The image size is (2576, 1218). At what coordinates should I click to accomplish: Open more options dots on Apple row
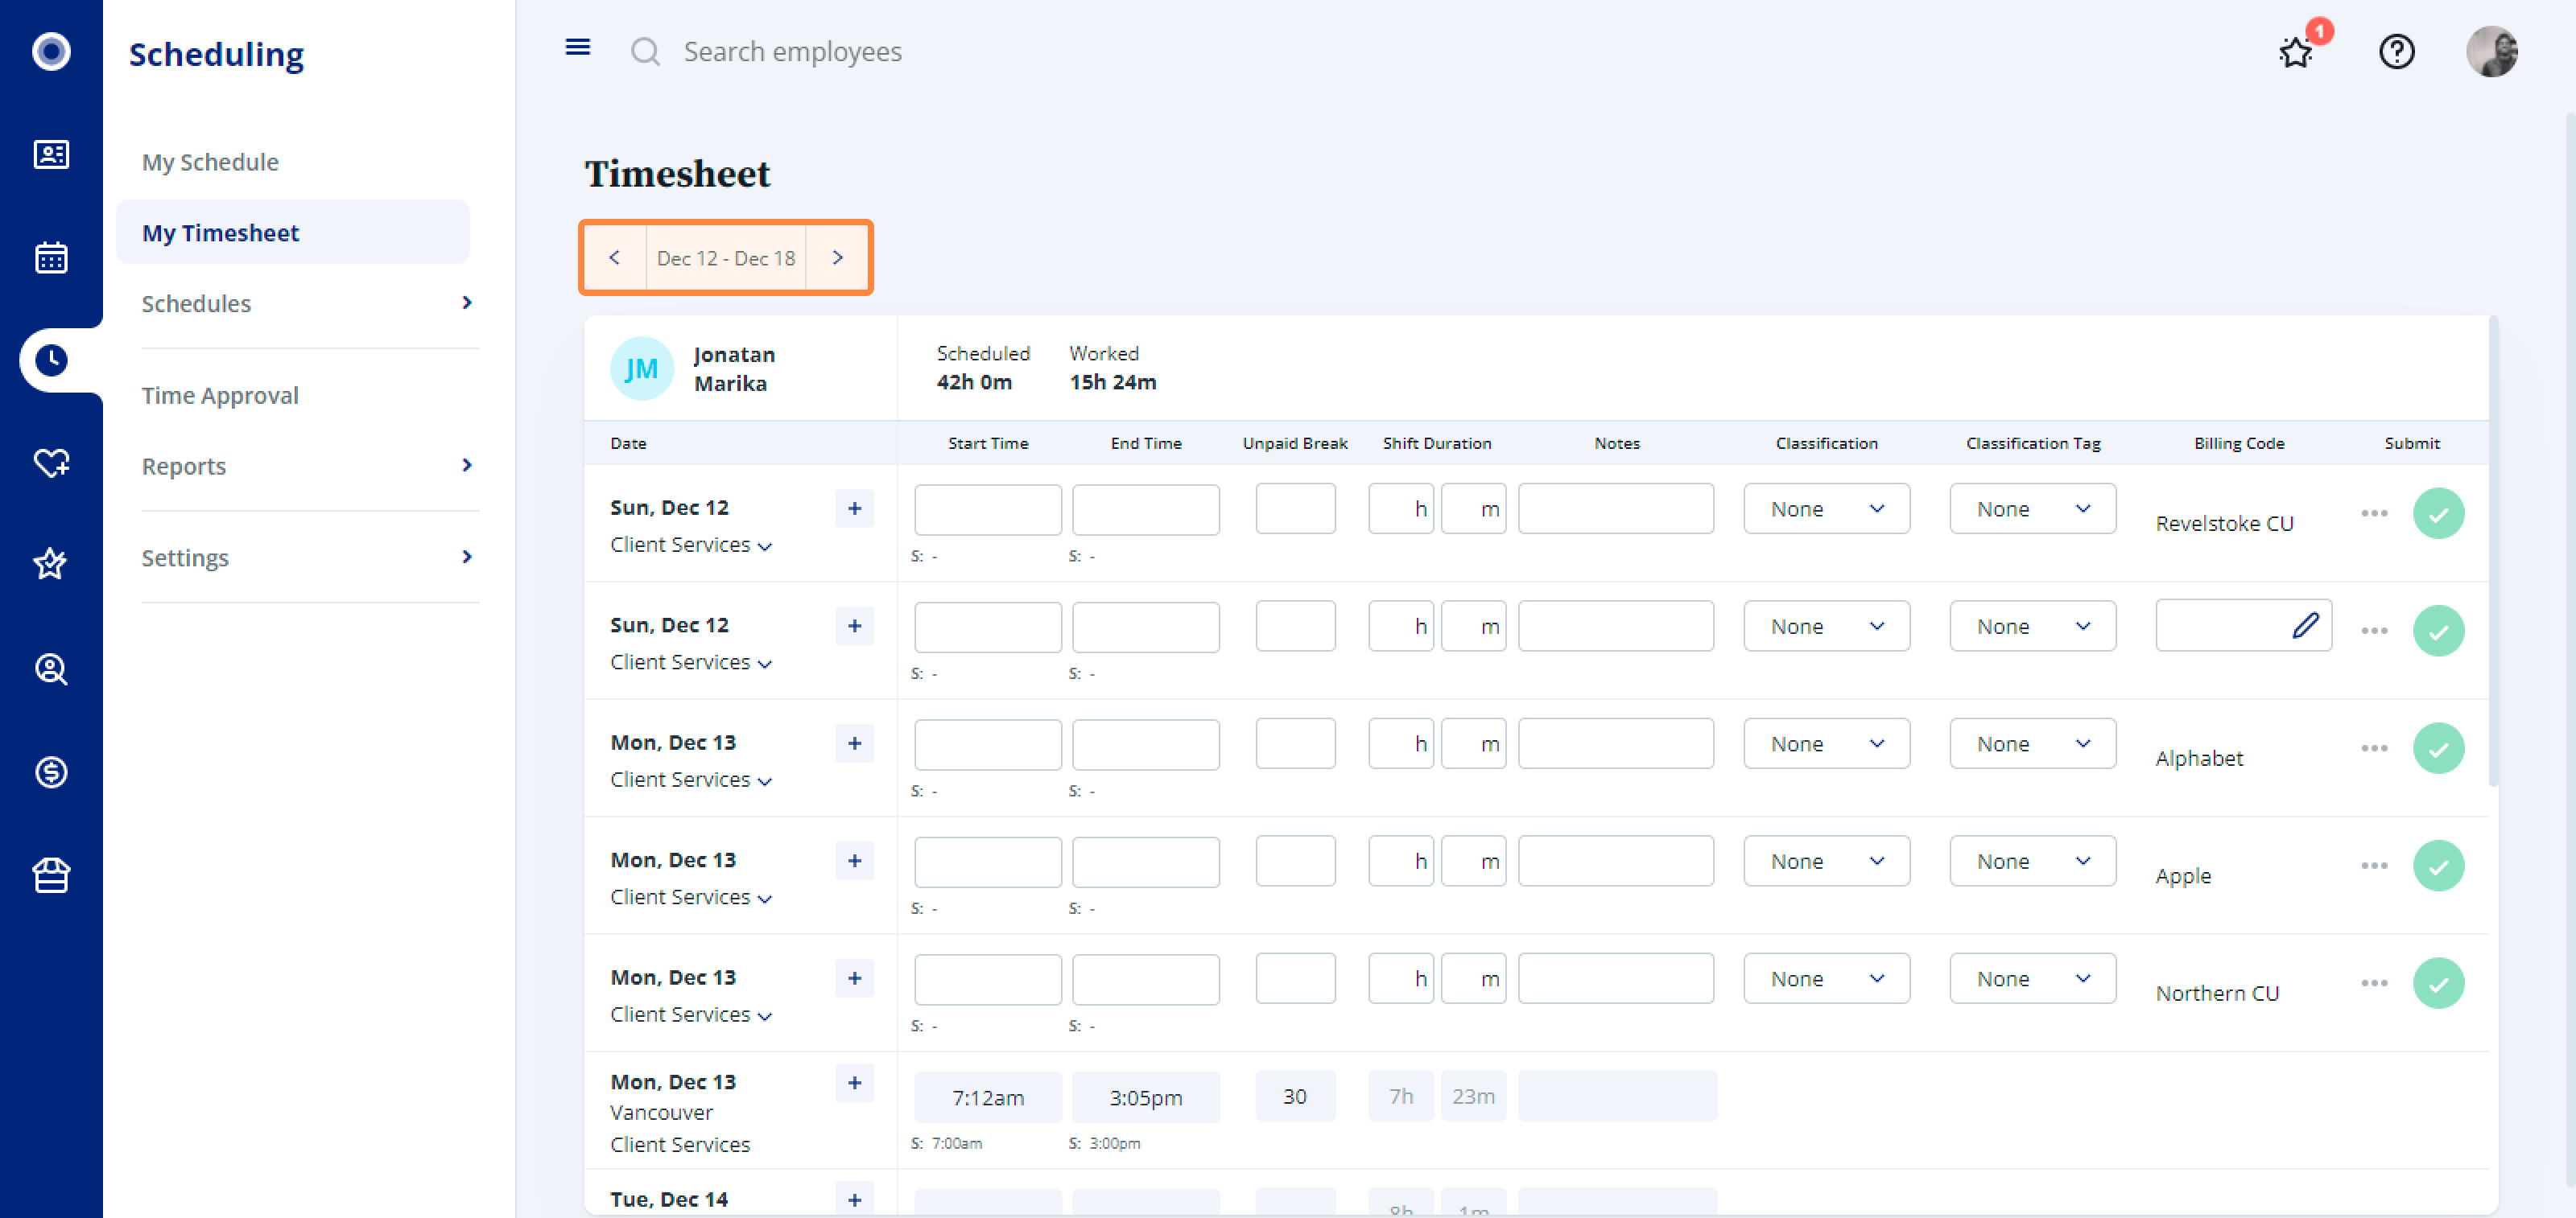click(2374, 866)
